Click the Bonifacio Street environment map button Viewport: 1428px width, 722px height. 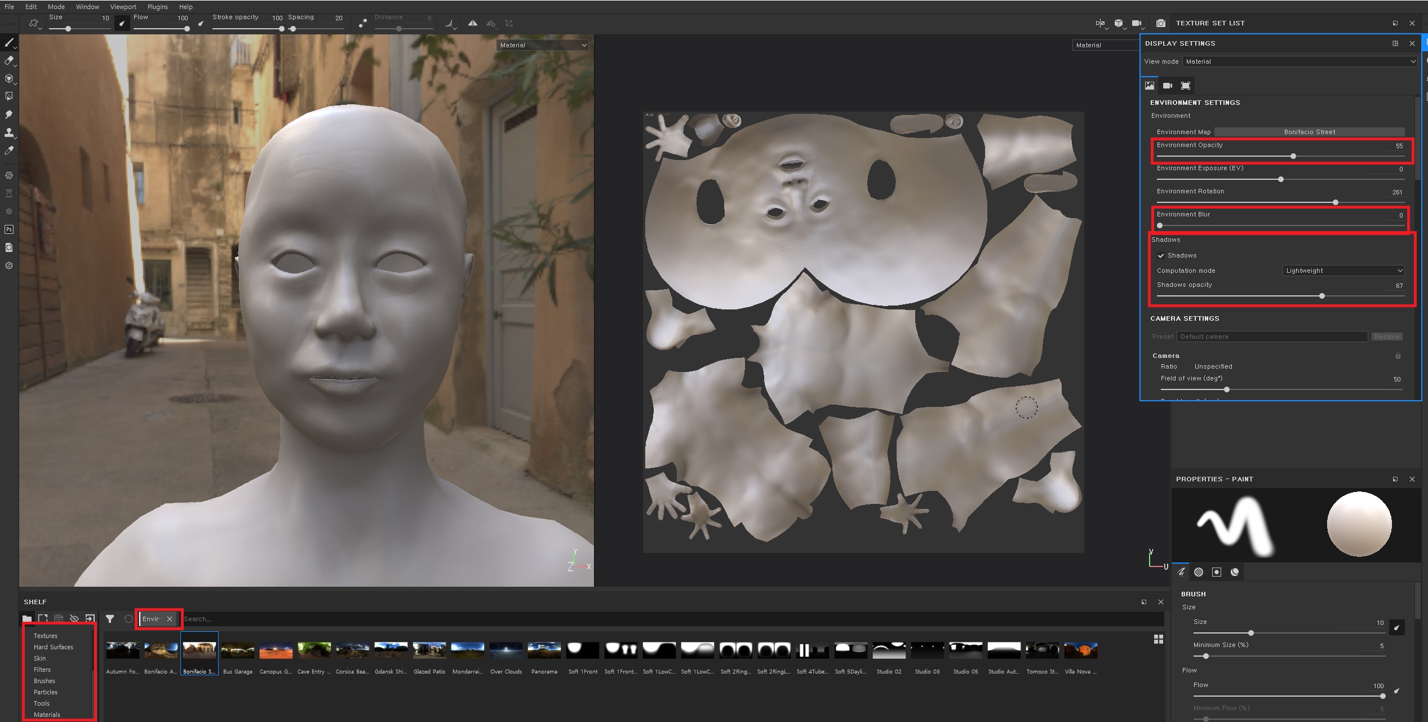pos(1309,132)
